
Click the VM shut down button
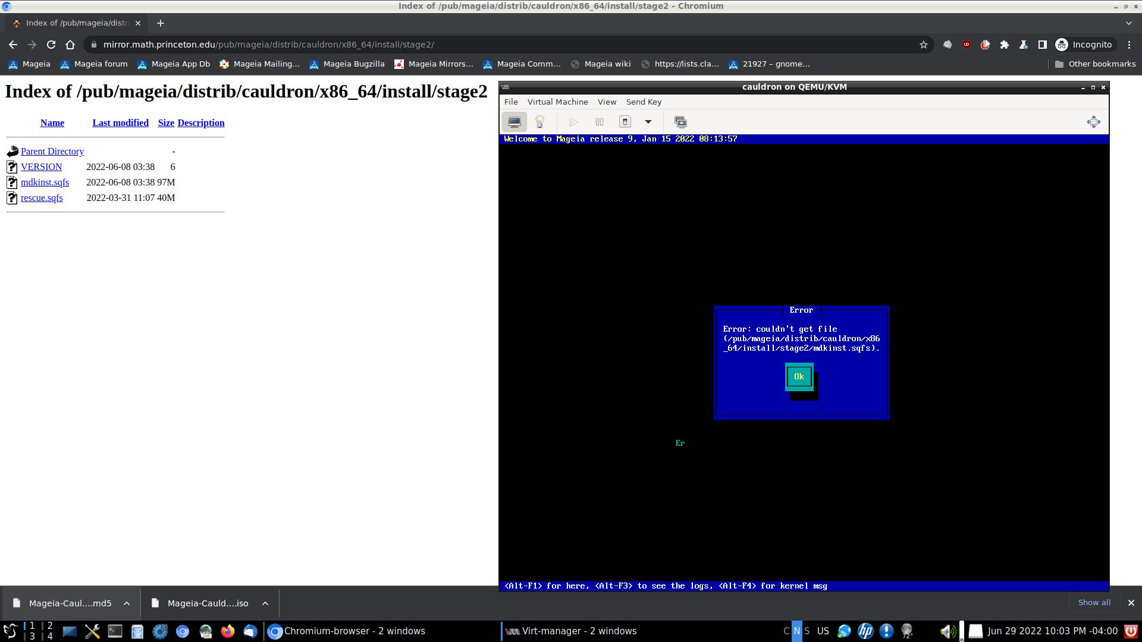[625, 122]
